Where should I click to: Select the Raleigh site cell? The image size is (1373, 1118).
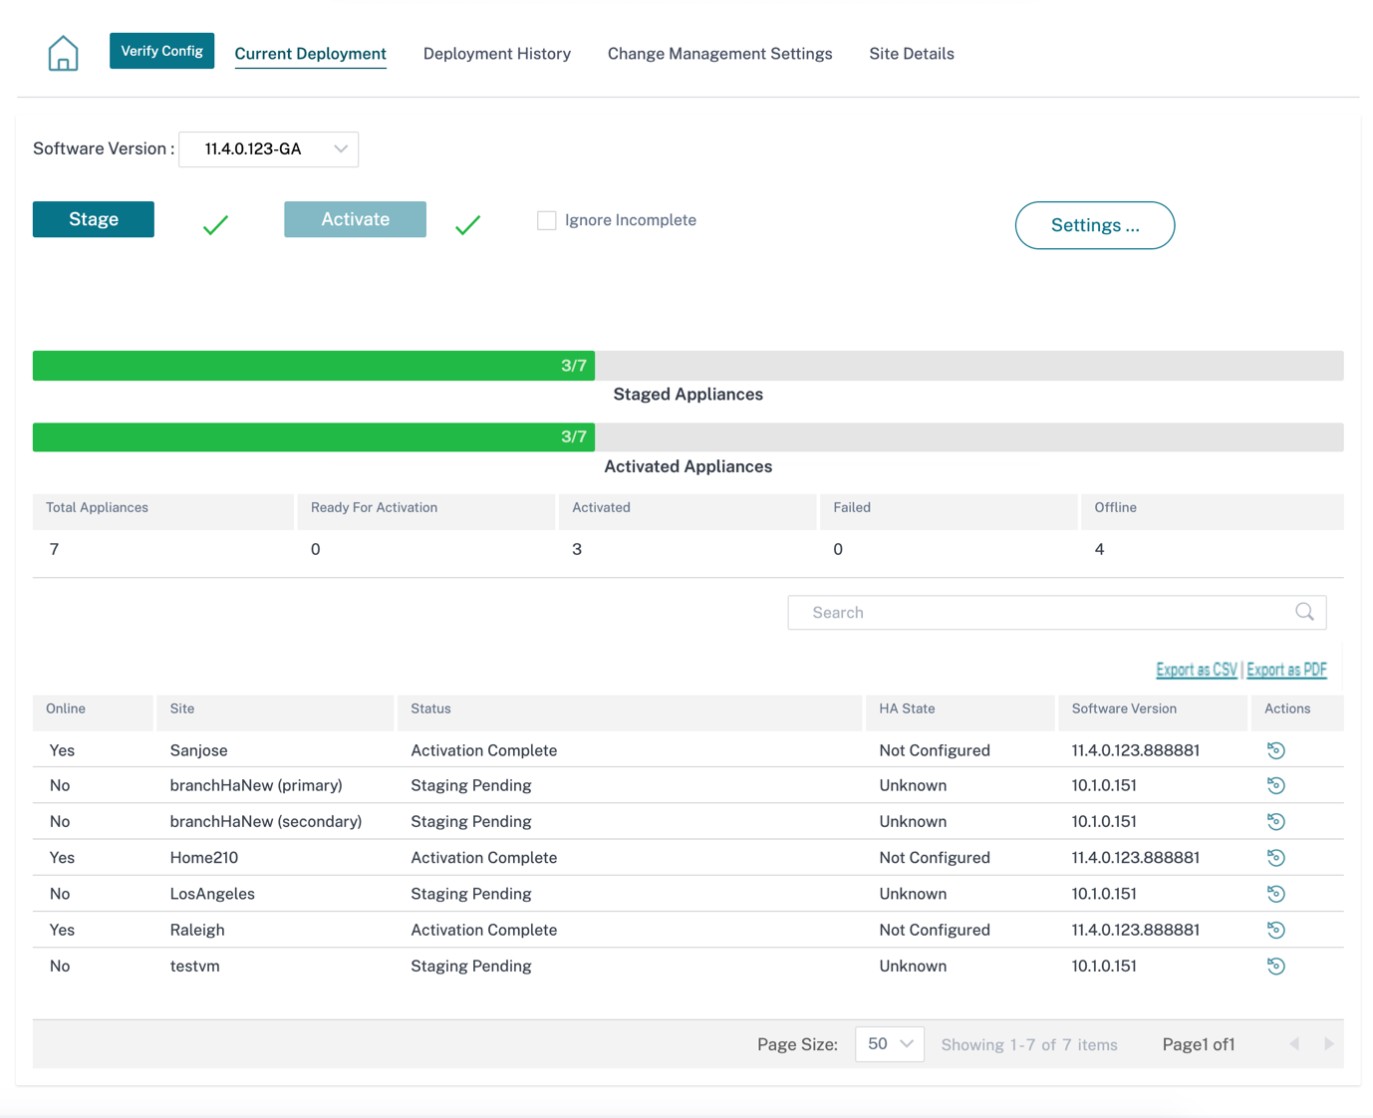[x=197, y=930]
